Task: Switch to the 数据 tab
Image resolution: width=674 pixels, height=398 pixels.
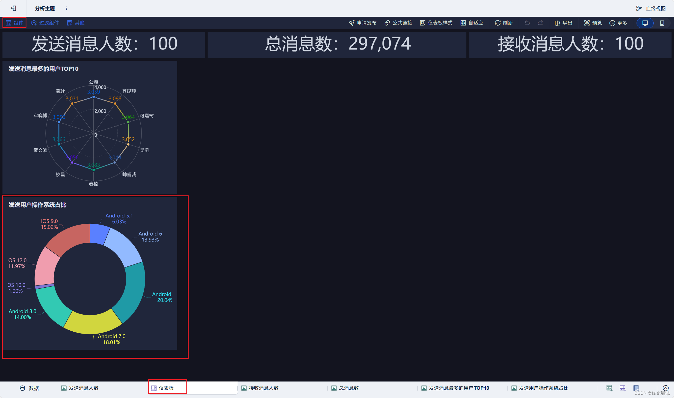Action: pos(29,388)
